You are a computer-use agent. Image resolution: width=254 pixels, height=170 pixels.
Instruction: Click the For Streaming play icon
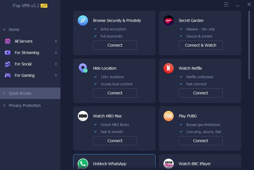pos(8,53)
